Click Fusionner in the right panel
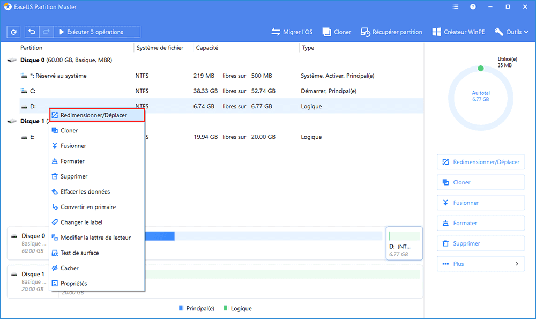The image size is (536, 319). [x=481, y=203]
